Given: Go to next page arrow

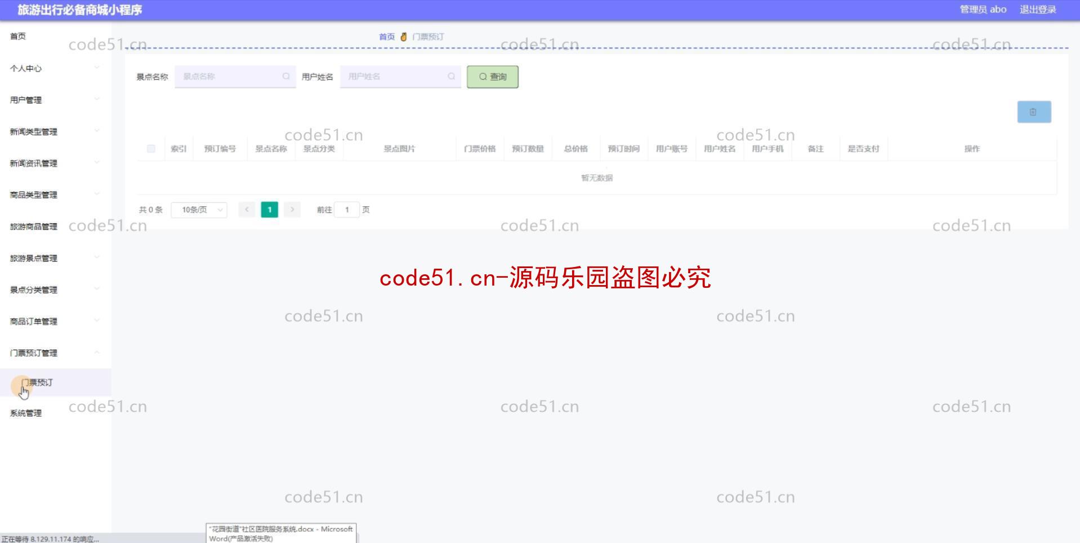Looking at the screenshot, I should pyautogui.click(x=292, y=210).
